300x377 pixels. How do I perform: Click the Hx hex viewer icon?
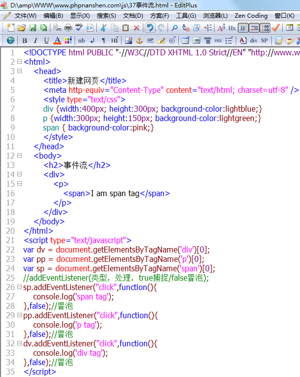232,28
